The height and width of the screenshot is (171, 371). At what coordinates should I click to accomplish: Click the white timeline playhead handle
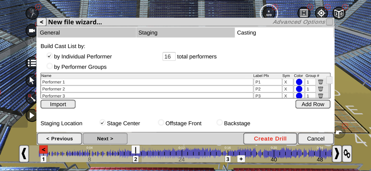click(x=136, y=150)
